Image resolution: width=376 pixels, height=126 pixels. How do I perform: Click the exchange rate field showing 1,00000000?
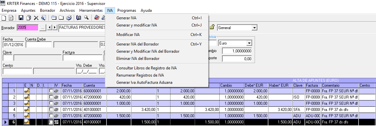pos(237,51)
